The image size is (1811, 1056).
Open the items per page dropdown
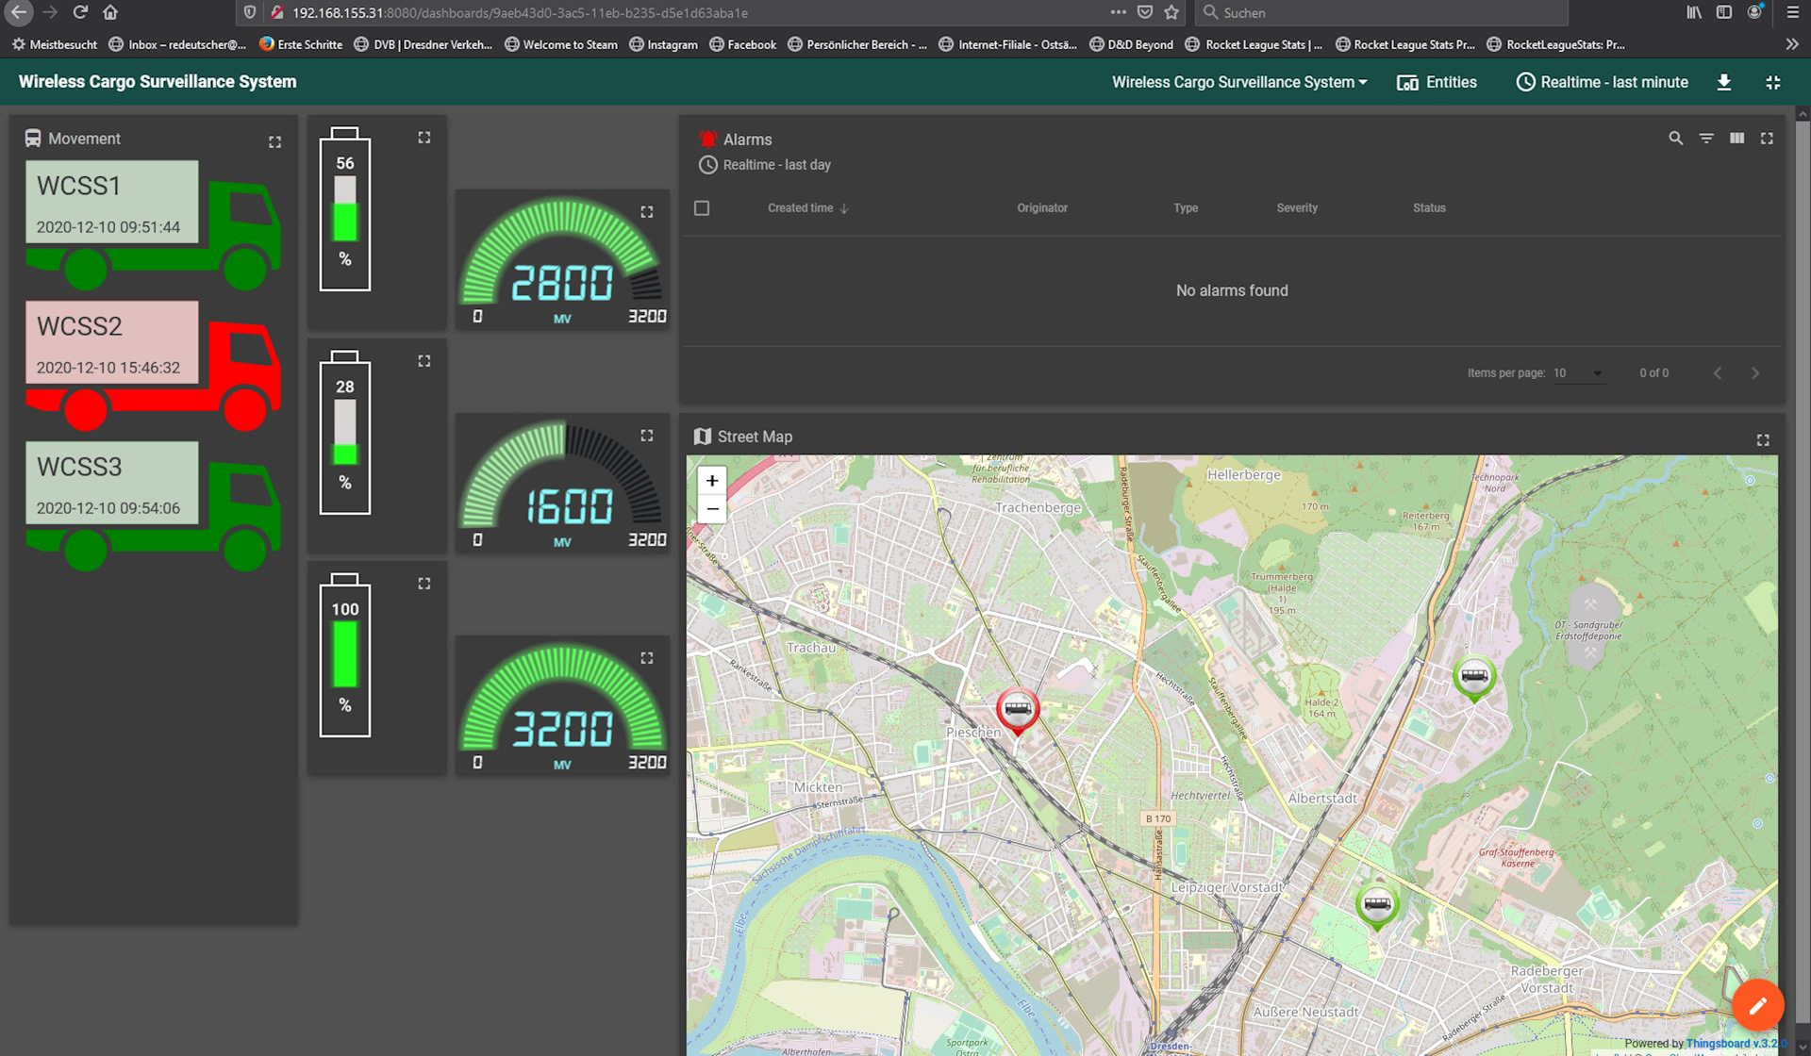(1578, 373)
